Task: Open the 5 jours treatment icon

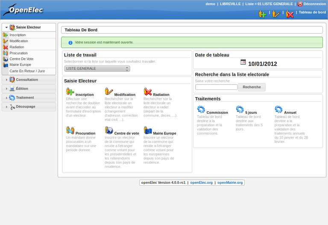Action: pyautogui.click(x=240, y=110)
